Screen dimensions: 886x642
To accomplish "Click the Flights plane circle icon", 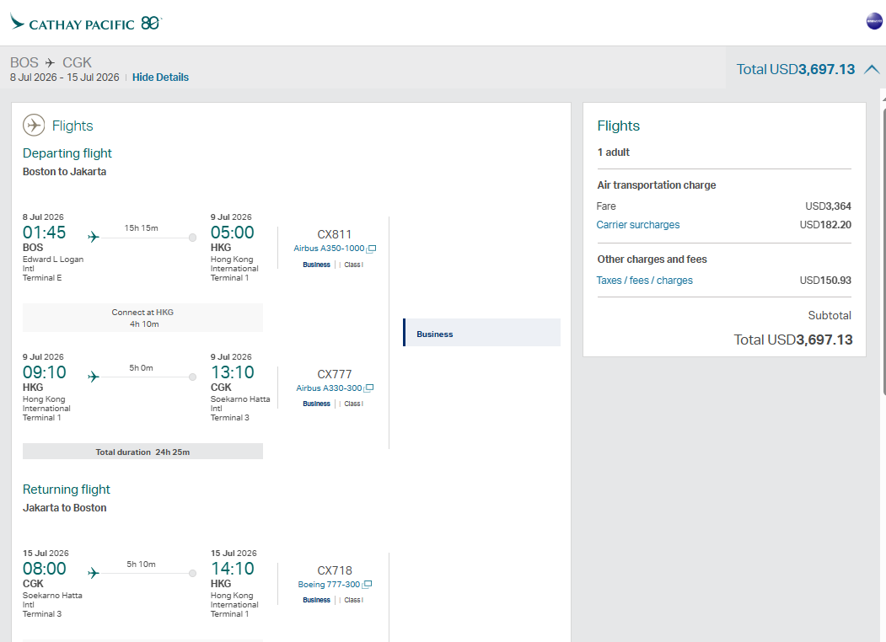I will 34,126.
